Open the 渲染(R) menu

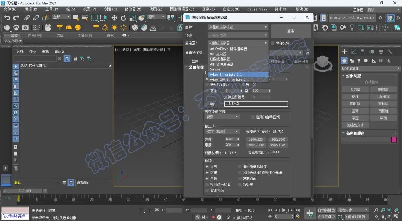point(208,9)
